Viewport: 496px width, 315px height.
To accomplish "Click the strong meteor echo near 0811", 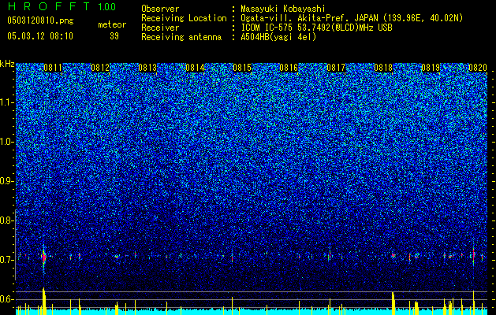I will [43, 258].
